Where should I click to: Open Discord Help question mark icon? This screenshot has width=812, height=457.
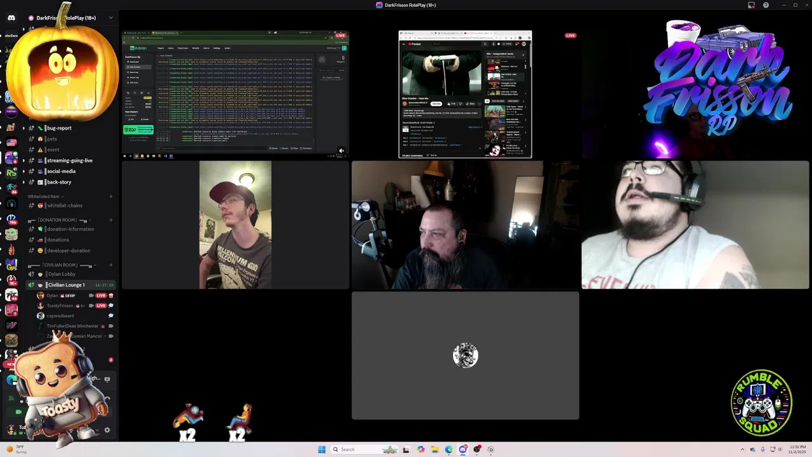click(x=766, y=5)
